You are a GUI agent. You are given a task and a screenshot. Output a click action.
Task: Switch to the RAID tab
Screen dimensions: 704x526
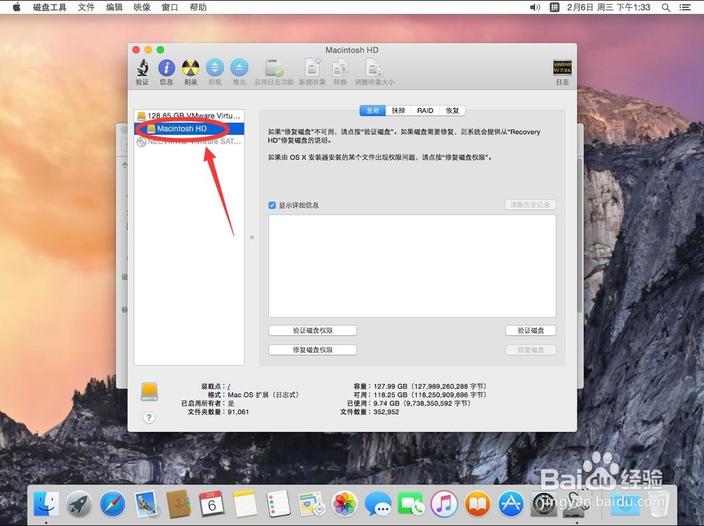click(425, 111)
